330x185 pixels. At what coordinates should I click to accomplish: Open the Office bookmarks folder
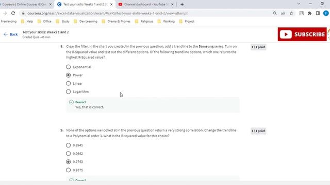click(x=44, y=22)
